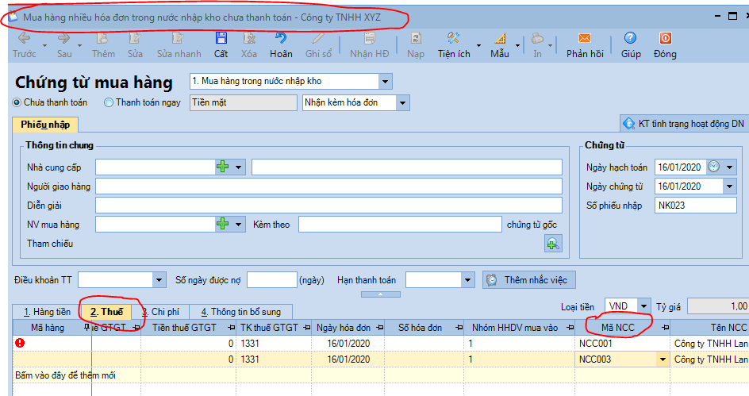This screenshot has width=749, height=396.
Task: Select Thanh toán ngay radio option
Action: (x=109, y=102)
